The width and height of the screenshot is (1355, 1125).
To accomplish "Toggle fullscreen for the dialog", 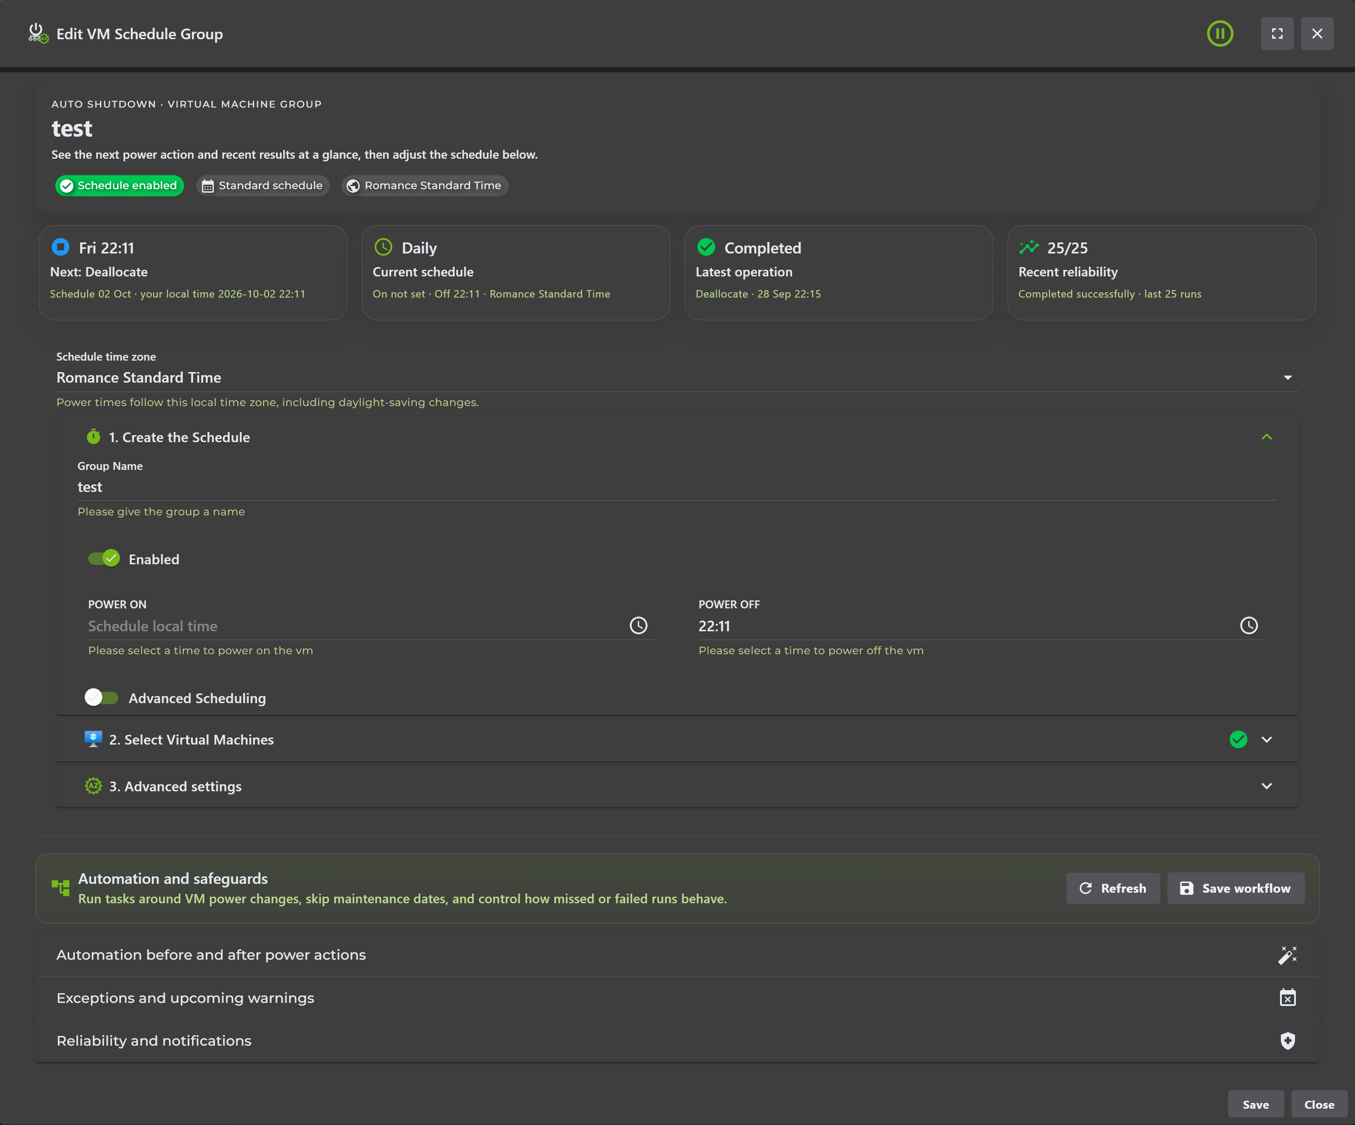I will 1277,34.
